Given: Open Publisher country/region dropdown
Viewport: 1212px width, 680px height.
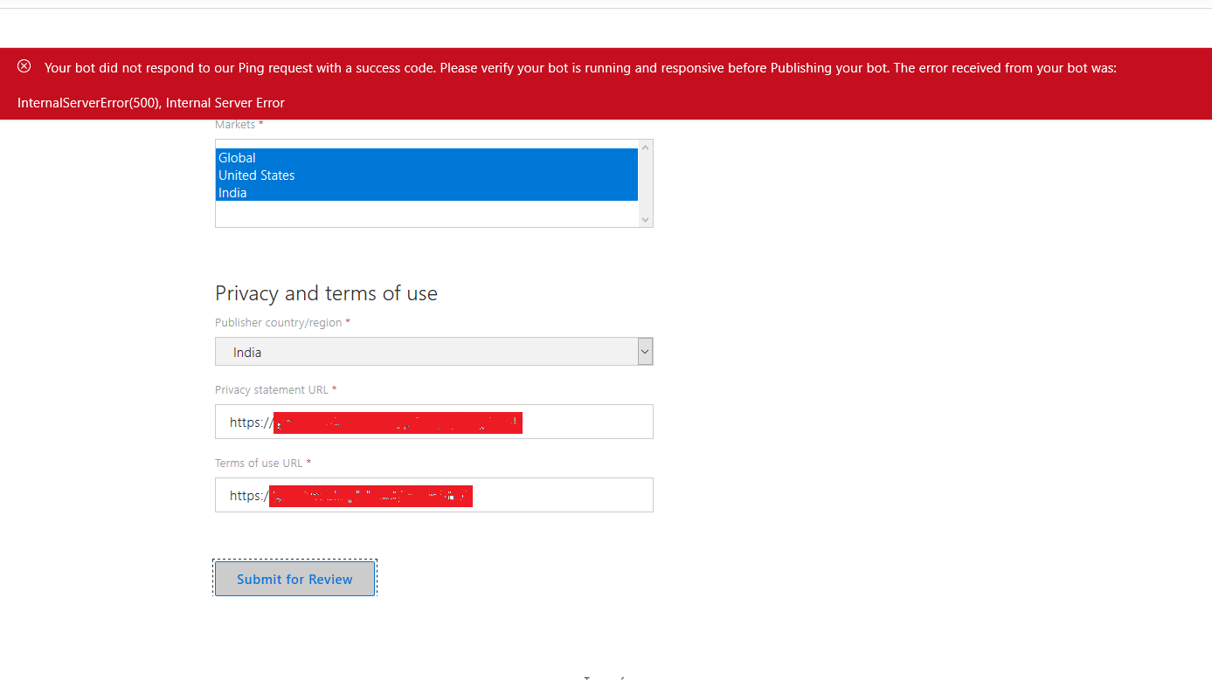Looking at the screenshot, I should (x=433, y=352).
